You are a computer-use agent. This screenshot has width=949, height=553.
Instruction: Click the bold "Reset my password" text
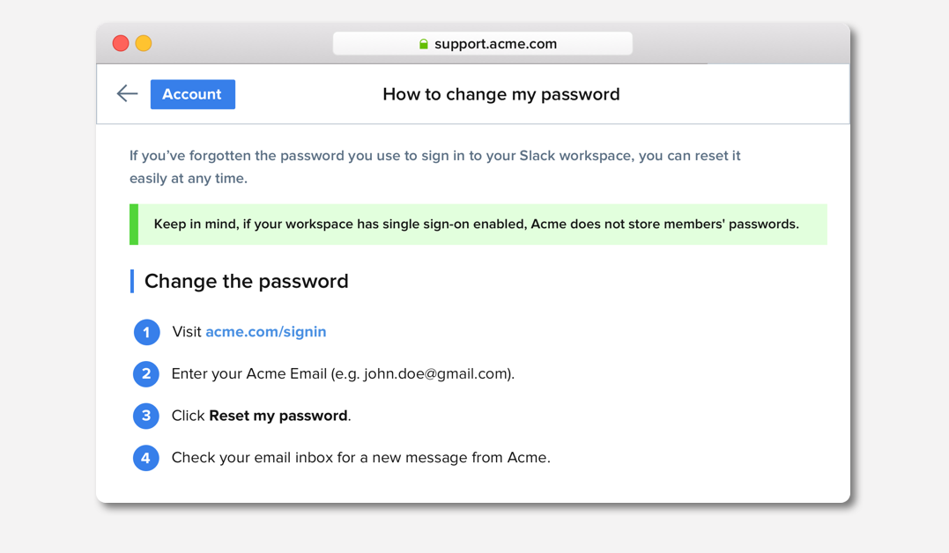(x=278, y=416)
